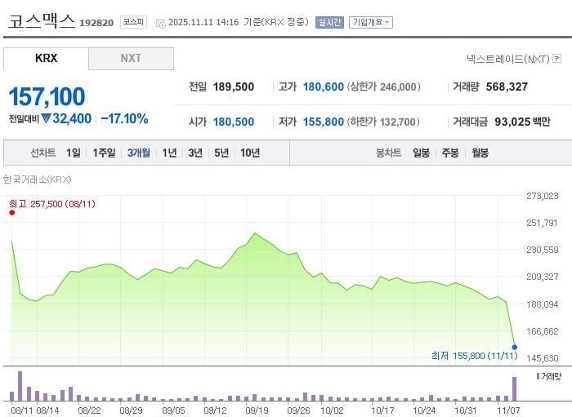572x417 pixels.
Task: Click the blue lowest-price marker dot
Action: (515, 347)
